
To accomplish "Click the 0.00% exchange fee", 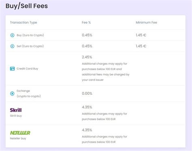I will click(x=87, y=94).
